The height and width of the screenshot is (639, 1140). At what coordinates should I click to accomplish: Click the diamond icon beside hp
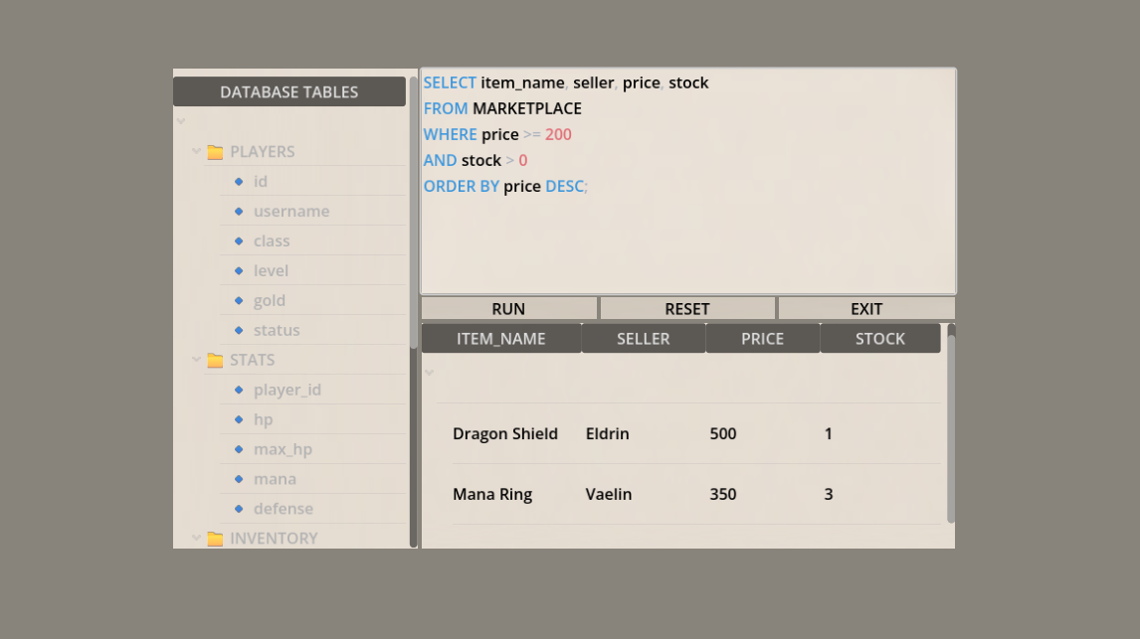pos(239,419)
